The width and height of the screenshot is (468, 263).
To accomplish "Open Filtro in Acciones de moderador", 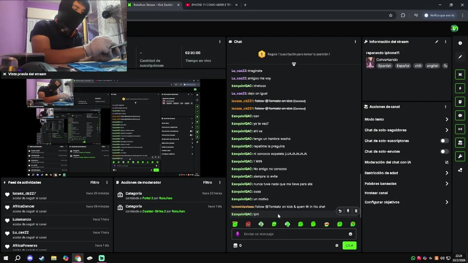I will 208,182.
